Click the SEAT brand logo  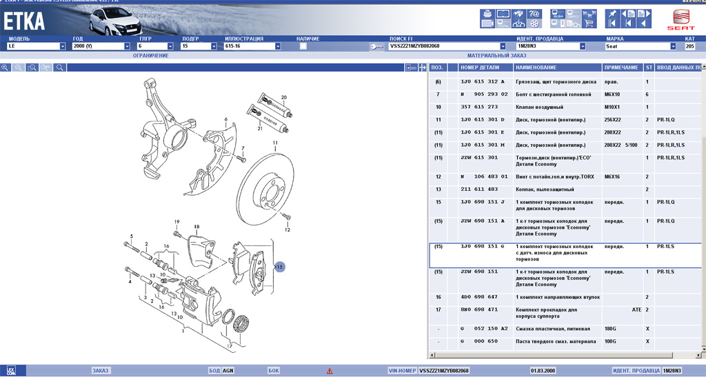680,20
